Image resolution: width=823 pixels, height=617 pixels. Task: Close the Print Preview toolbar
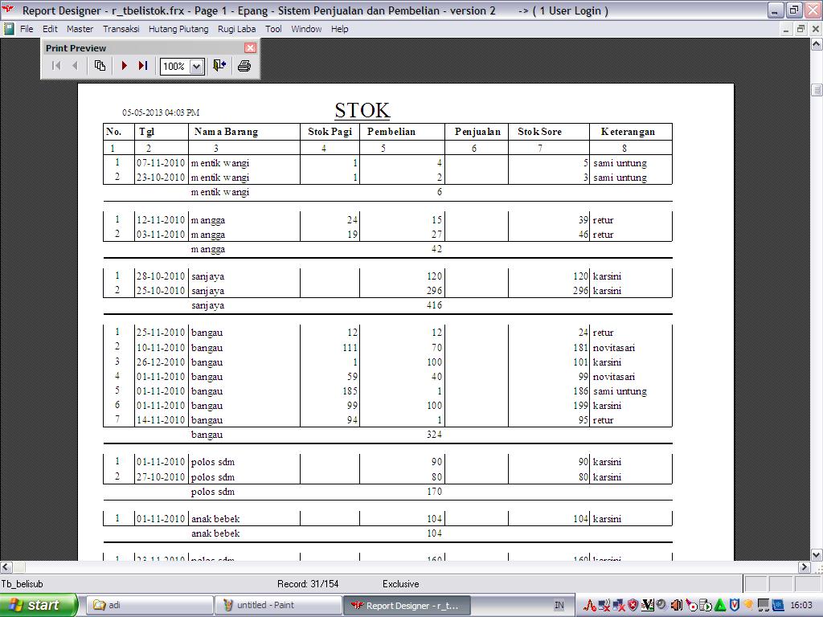click(x=250, y=48)
